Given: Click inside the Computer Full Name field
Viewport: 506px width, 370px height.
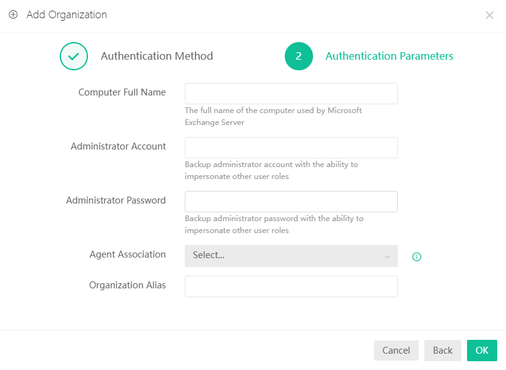Looking at the screenshot, I should [290, 93].
